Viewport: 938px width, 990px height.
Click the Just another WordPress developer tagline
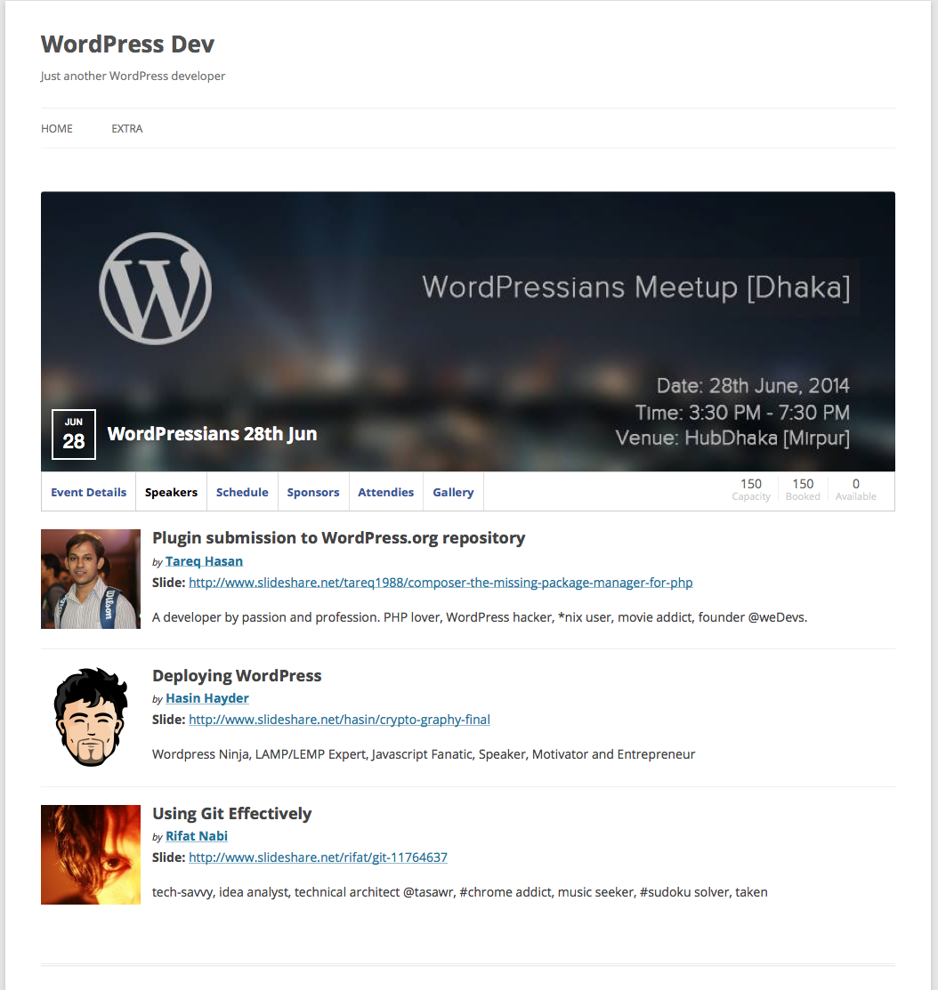(x=133, y=76)
